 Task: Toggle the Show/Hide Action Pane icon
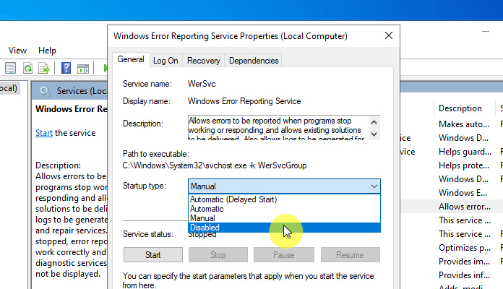pyautogui.click(x=83, y=68)
